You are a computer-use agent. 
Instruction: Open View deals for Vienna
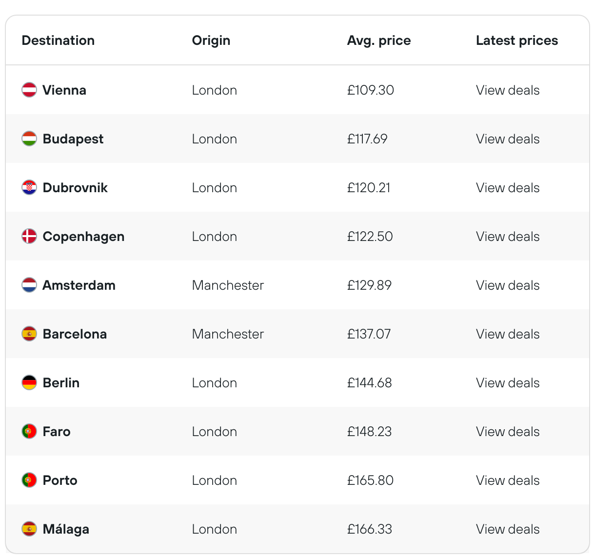tap(507, 90)
